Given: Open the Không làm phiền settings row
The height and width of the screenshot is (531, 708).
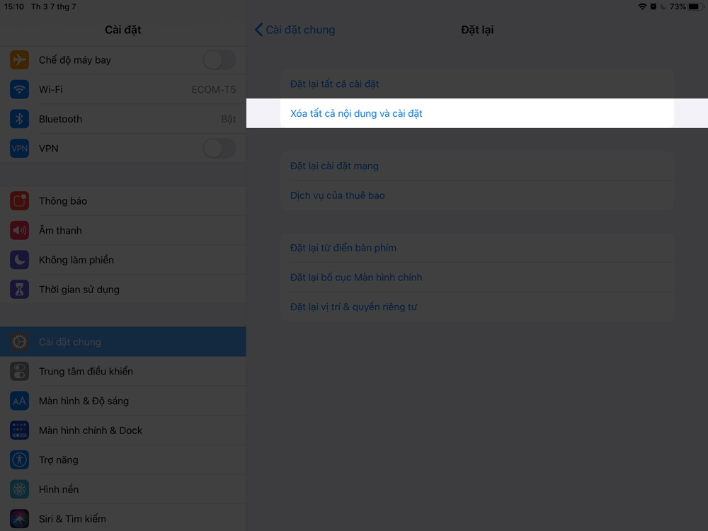Looking at the screenshot, I should (x=122, y=260).
